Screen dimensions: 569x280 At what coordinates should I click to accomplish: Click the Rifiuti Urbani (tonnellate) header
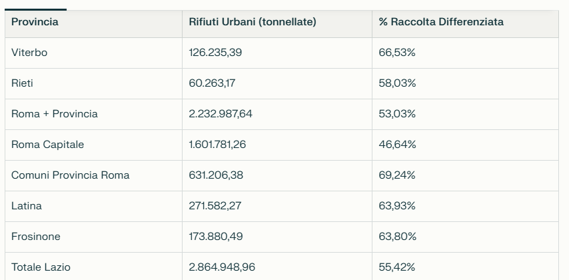pos(253,22)
